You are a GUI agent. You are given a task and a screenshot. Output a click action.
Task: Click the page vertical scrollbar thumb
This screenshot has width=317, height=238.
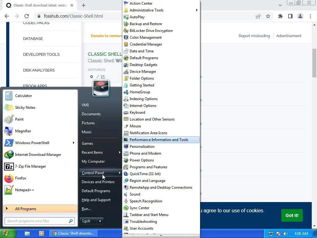click(x=315, y=63)
